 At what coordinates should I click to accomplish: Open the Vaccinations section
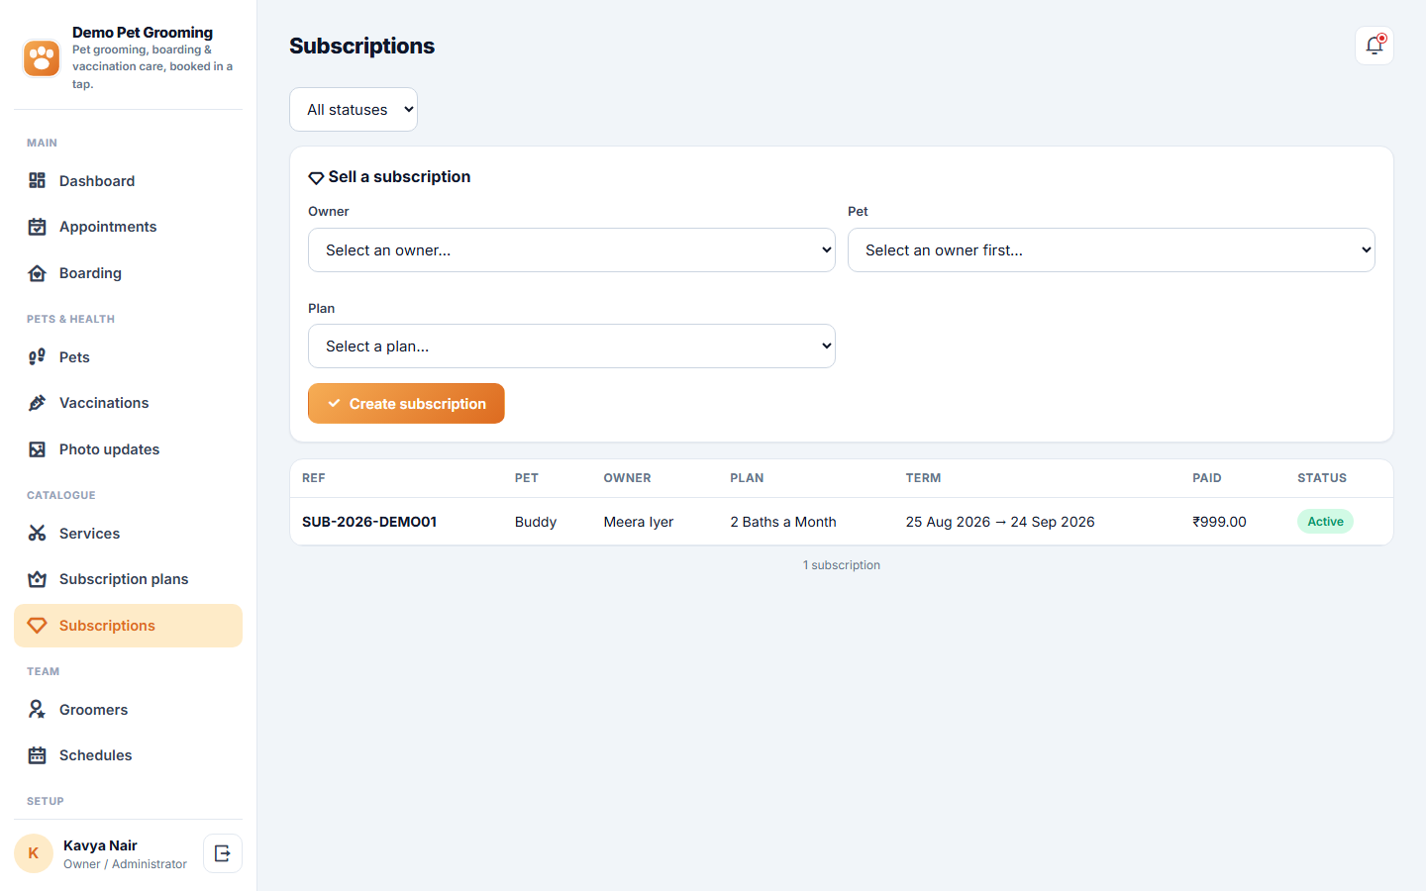tap(128, 403)
